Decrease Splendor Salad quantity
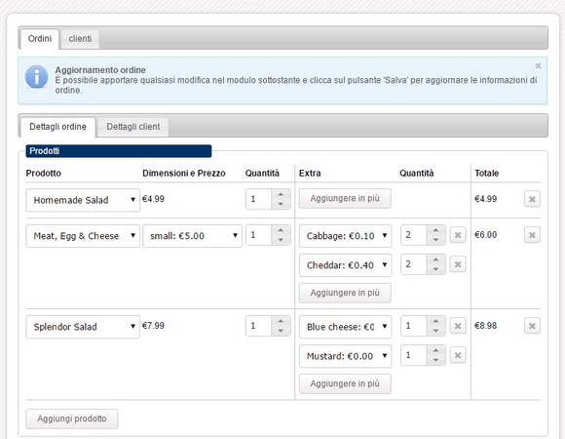 point(281,331)
